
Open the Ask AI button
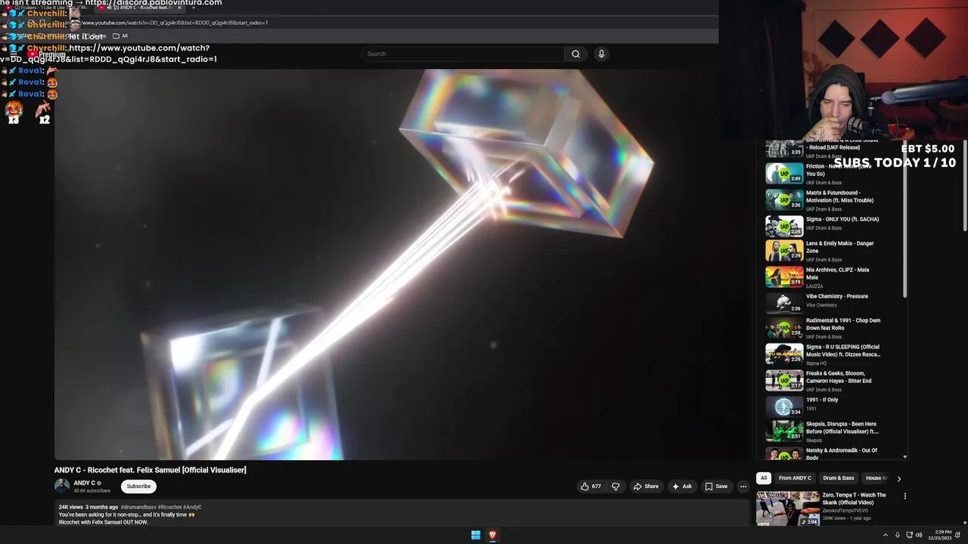point(681,487)
